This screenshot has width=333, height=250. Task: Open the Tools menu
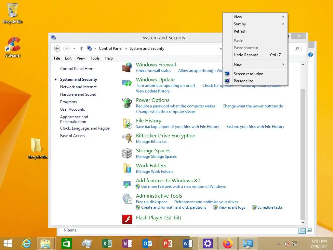pos(95,58)
